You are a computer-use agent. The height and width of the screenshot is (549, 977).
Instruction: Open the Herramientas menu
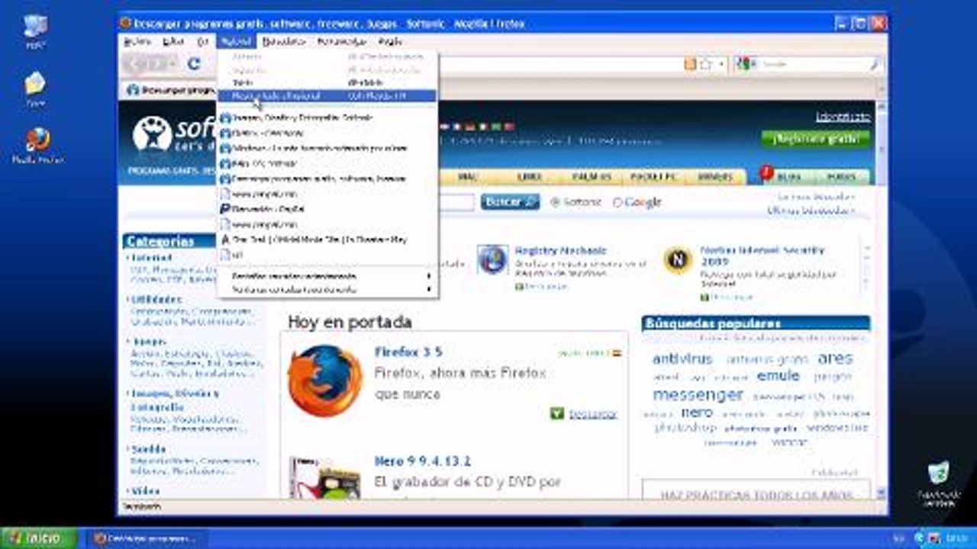342,41
